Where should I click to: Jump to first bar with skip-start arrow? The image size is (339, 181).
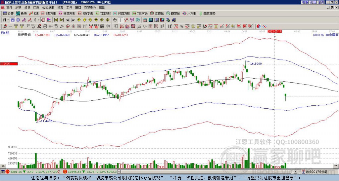[x=56, y=20]
